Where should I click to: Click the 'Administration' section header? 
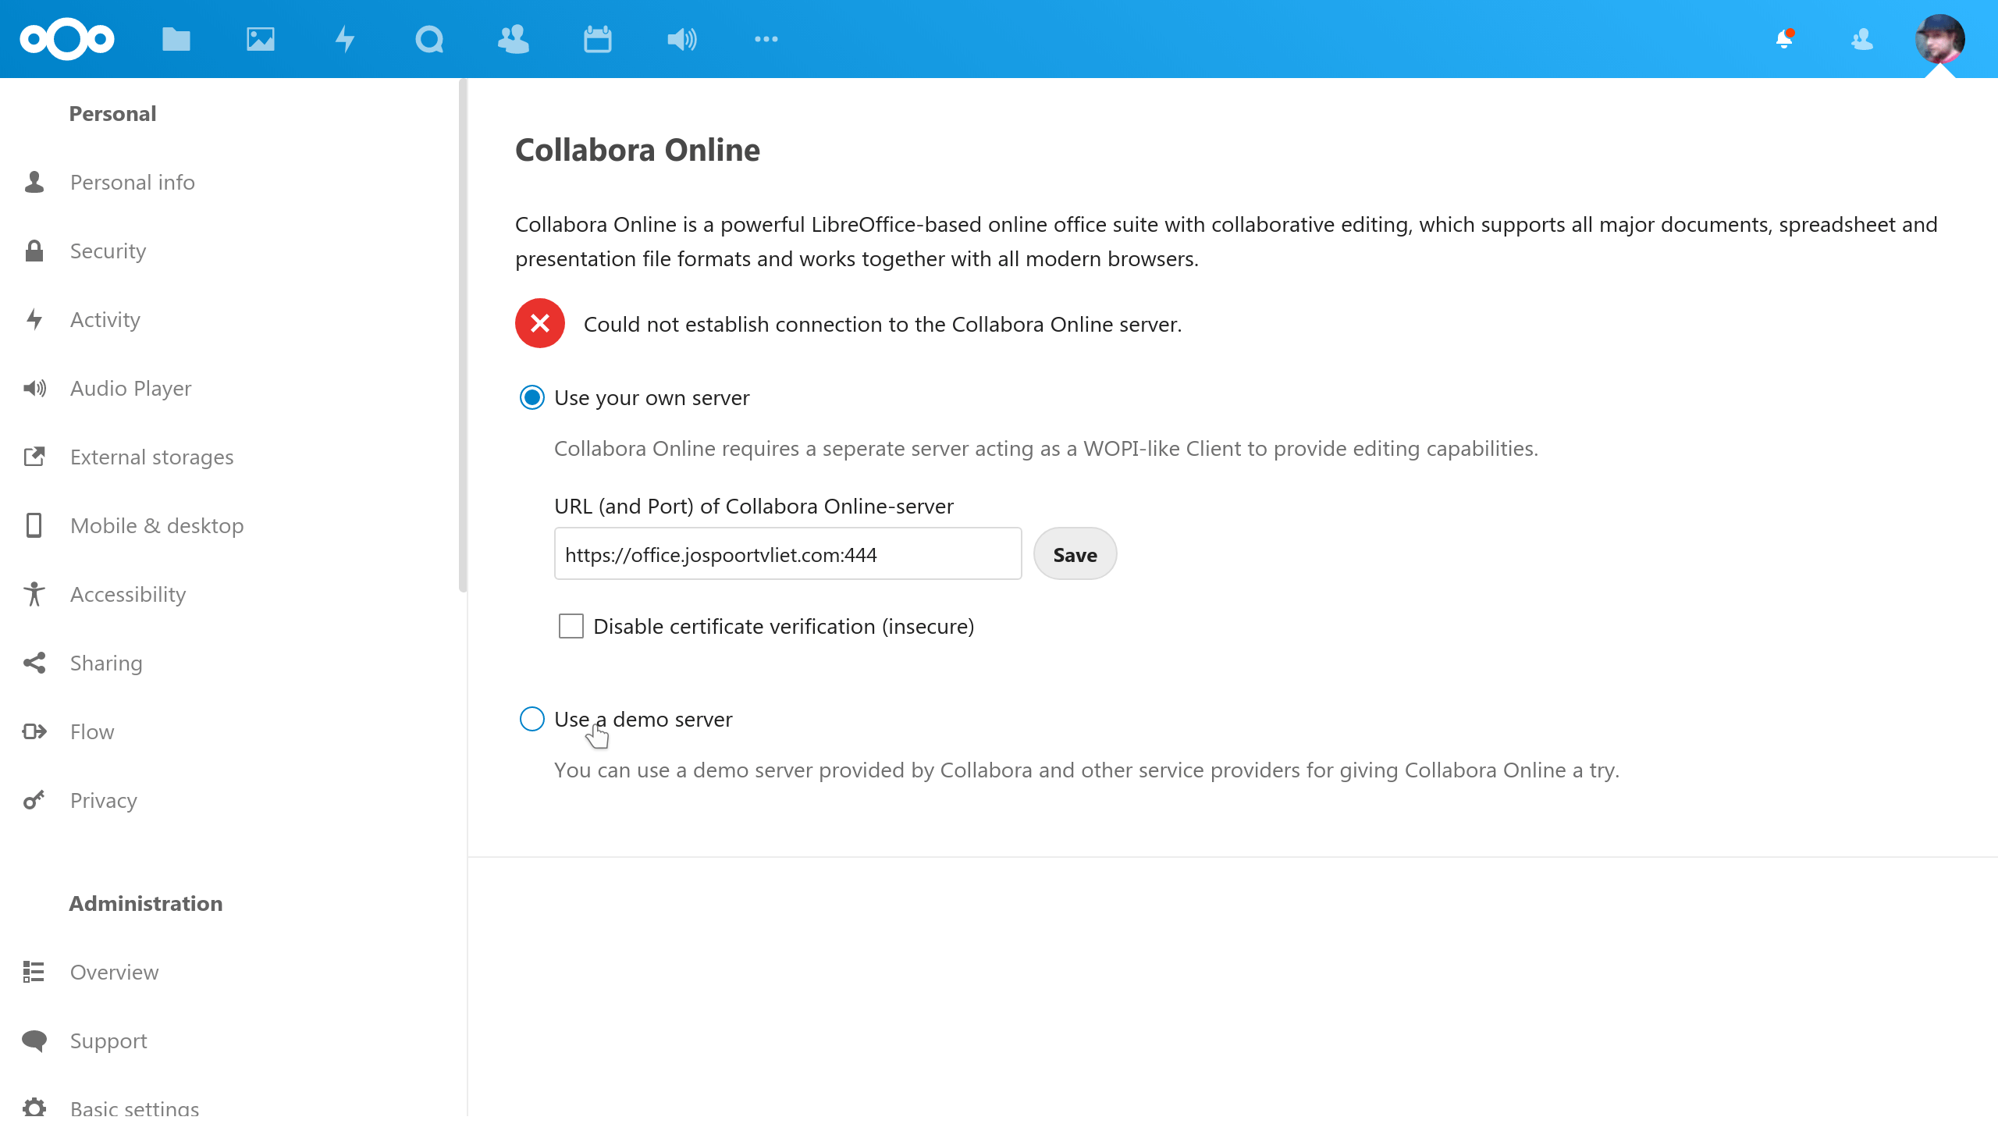click(146, 903)
